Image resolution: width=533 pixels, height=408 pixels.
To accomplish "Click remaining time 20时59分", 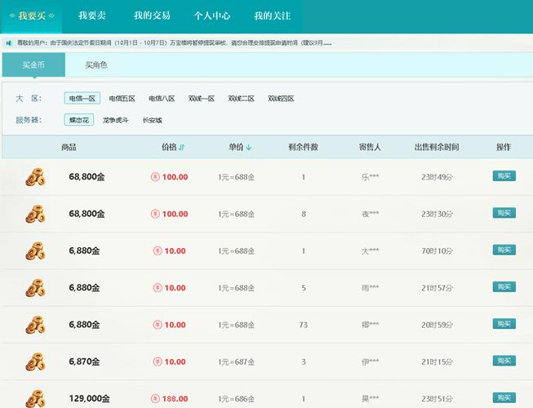I will [x=438, y=325].
